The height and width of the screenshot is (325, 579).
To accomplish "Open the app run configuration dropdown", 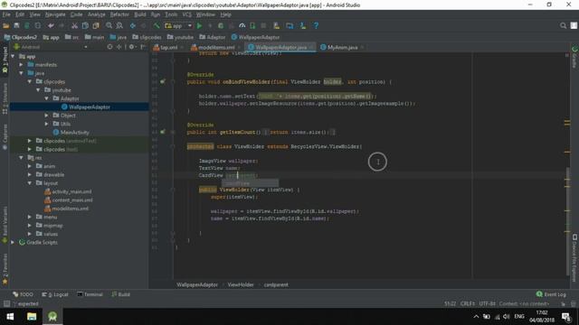I will pos(179,26).
